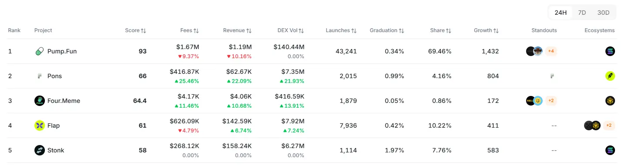Click Pons revenue value $62.67K
Image resolution: width=632 pixels, height=165 pixels.
(239, 71)
